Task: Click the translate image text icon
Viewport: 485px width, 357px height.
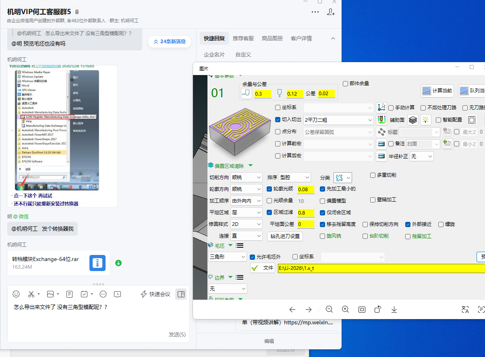Action: [x=465, y=309]
